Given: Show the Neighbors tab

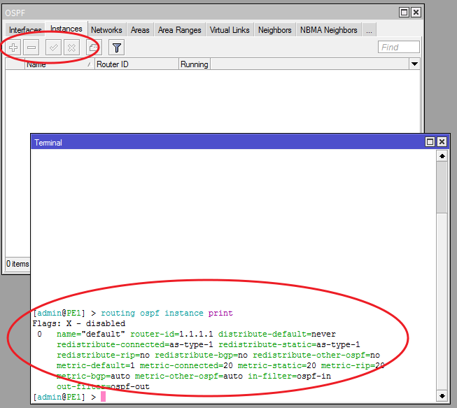Looking at the screenshot, I should coord(274,29).
